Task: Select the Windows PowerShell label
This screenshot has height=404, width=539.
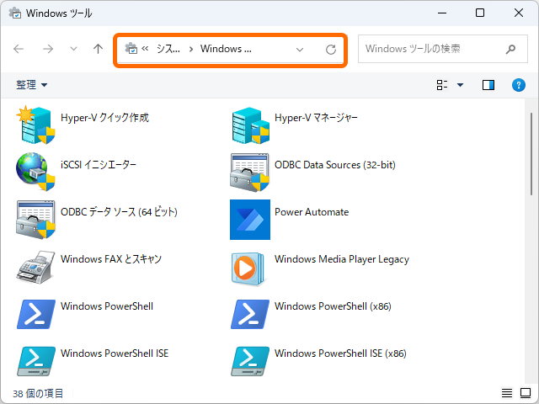Action: point(107,306)
